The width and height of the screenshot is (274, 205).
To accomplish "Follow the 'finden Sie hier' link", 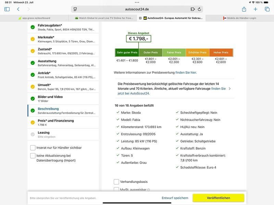I will coord(186,72).
